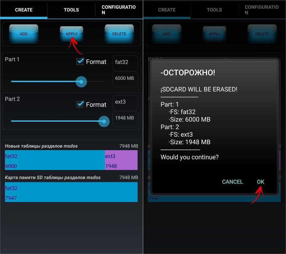Click '·Size: 6000 MB' line in dialog

pos(190,119)
